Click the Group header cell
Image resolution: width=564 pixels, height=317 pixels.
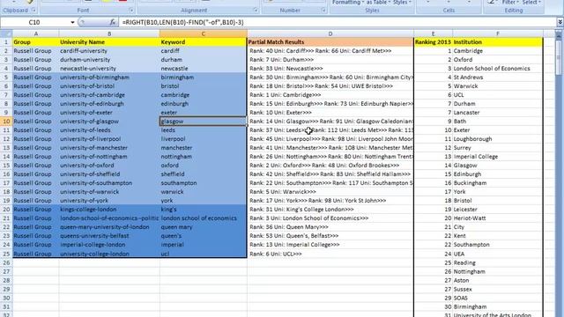click(x=35, y=42)
